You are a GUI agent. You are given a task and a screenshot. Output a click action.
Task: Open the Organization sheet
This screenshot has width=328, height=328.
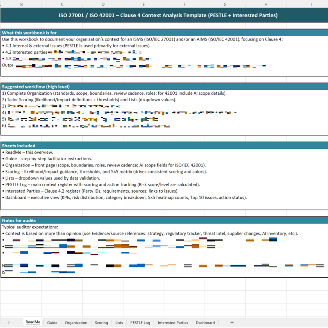pyautogui.click(x=76, y=323)
